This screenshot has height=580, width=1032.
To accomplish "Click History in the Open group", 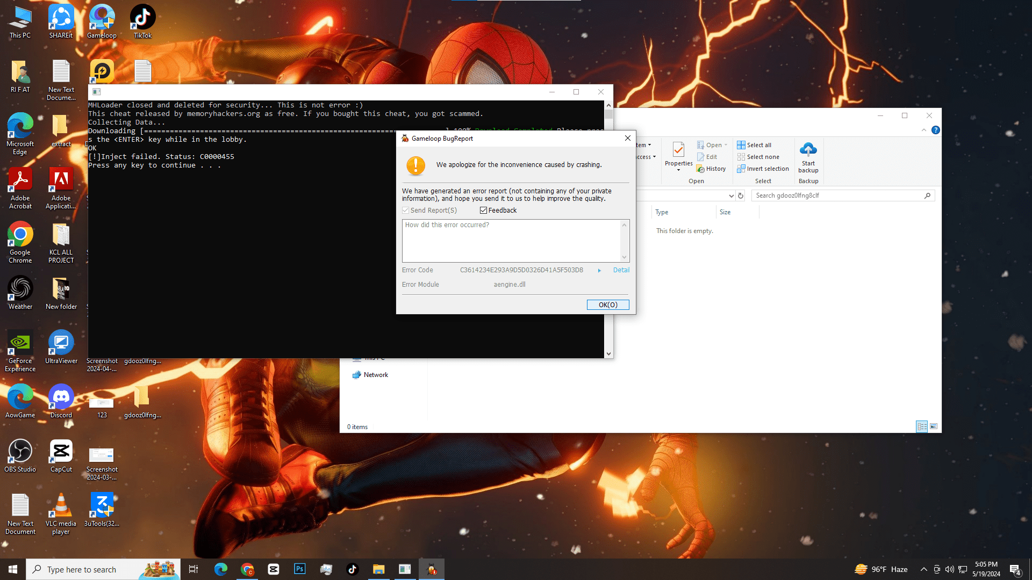I will pos(711,169).
